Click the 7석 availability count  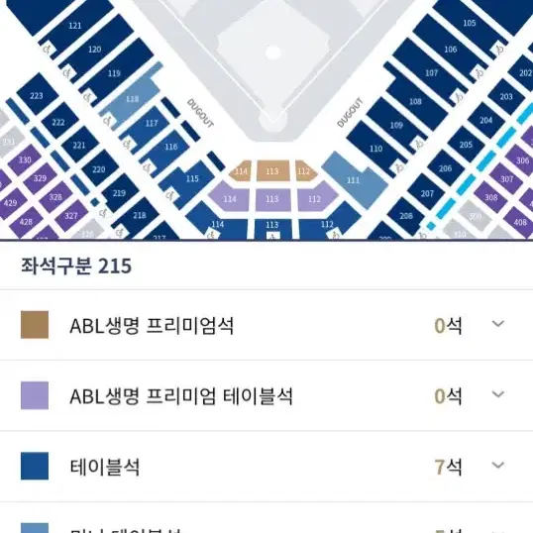pos(448,467)
